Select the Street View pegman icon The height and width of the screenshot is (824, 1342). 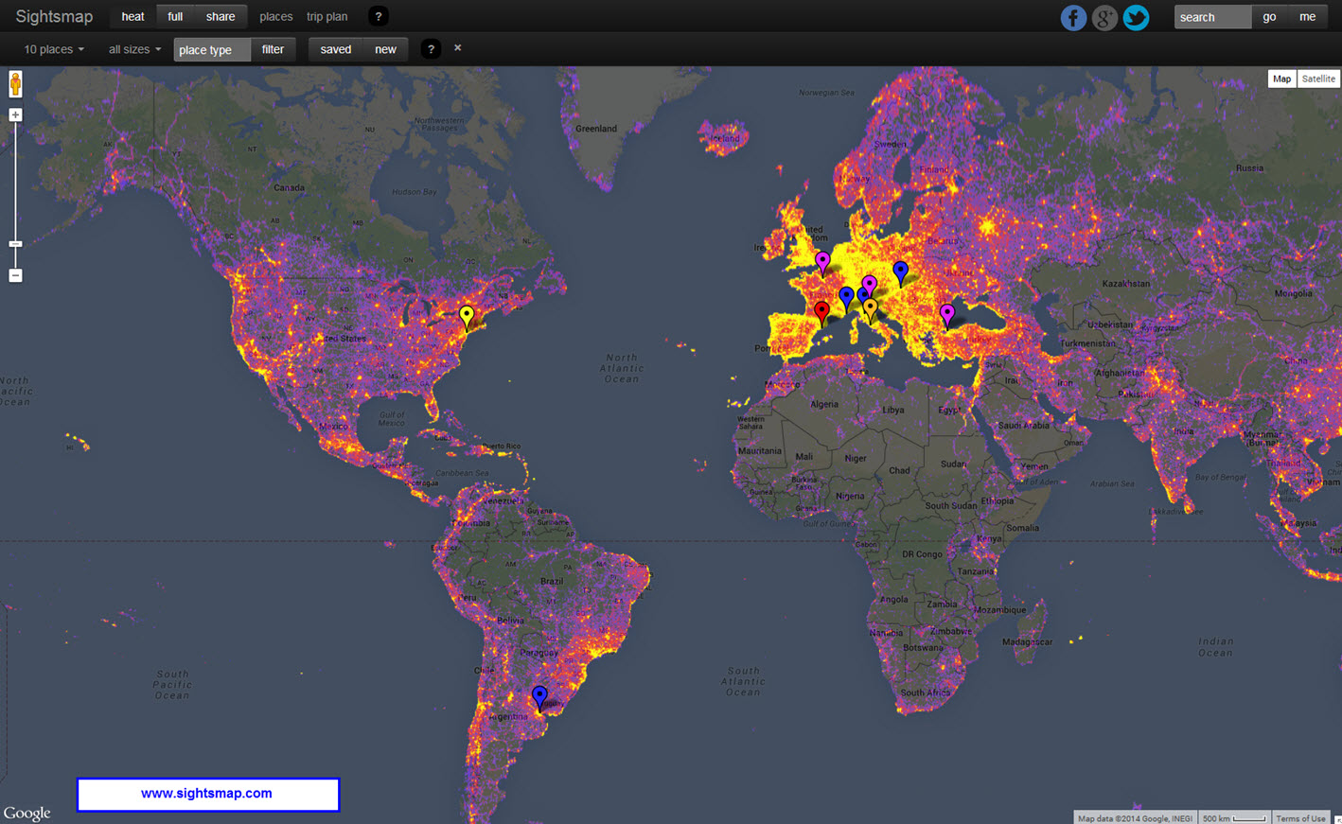[15, 84]
